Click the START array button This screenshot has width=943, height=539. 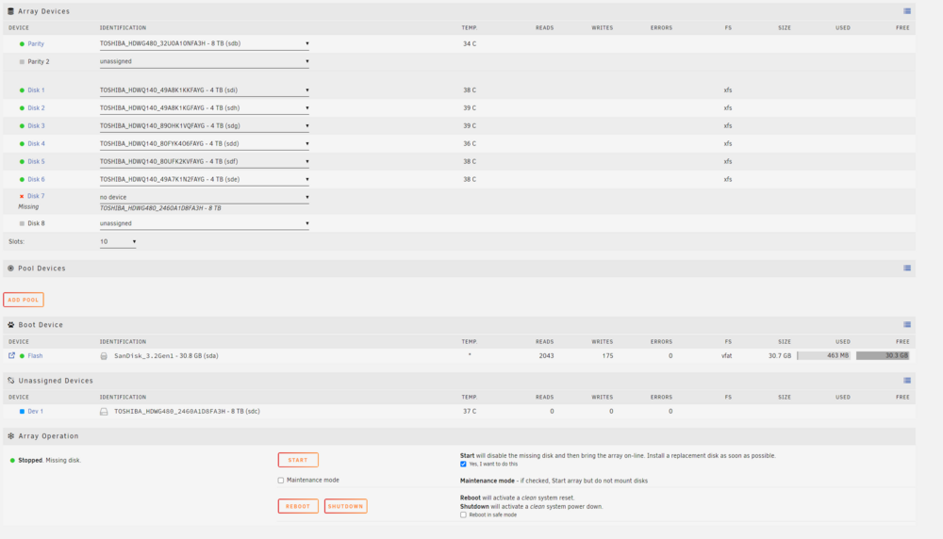298,460
